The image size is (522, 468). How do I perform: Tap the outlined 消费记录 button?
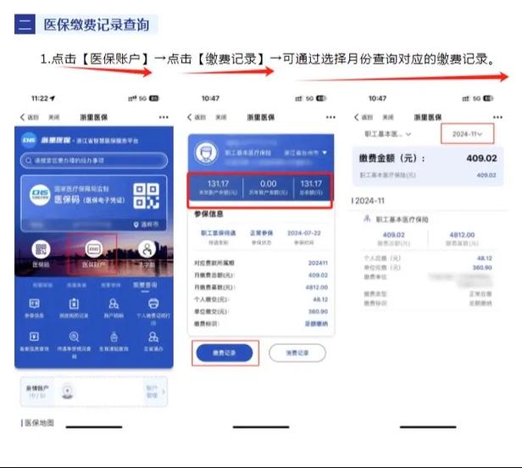(297, 353)
